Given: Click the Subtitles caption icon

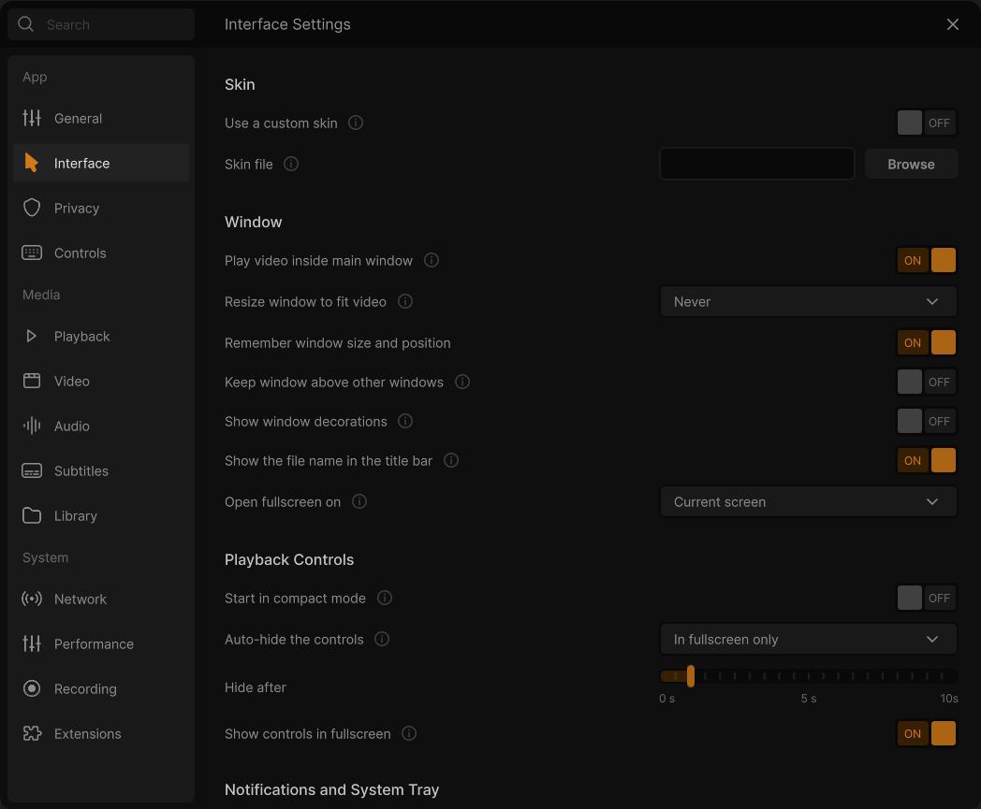Looking at the screenshot, I should point(32,470).
